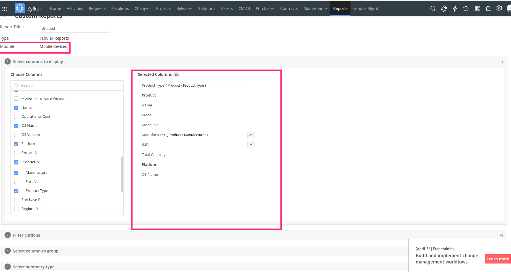Click the search magnifier icon in header

coord(433,8)
